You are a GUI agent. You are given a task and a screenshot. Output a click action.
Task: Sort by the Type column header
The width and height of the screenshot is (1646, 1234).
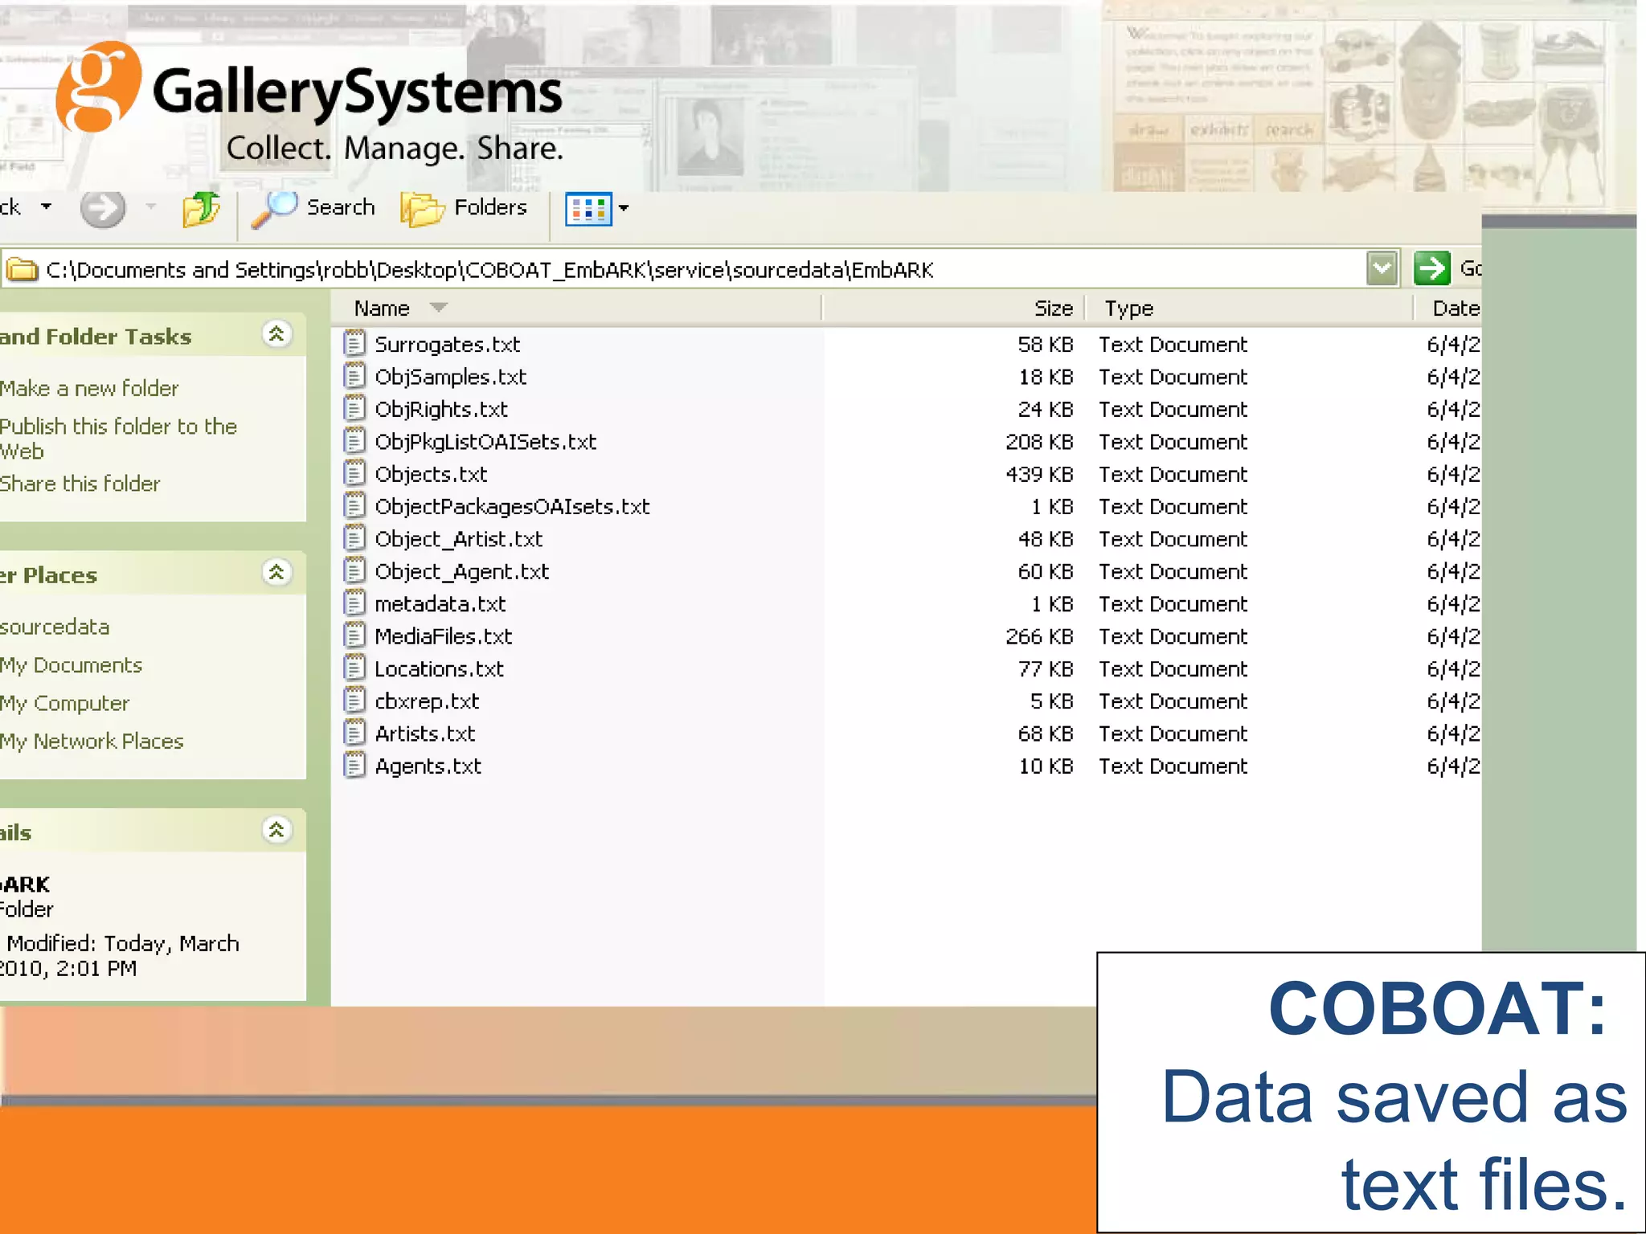[x=1248, y=308]
